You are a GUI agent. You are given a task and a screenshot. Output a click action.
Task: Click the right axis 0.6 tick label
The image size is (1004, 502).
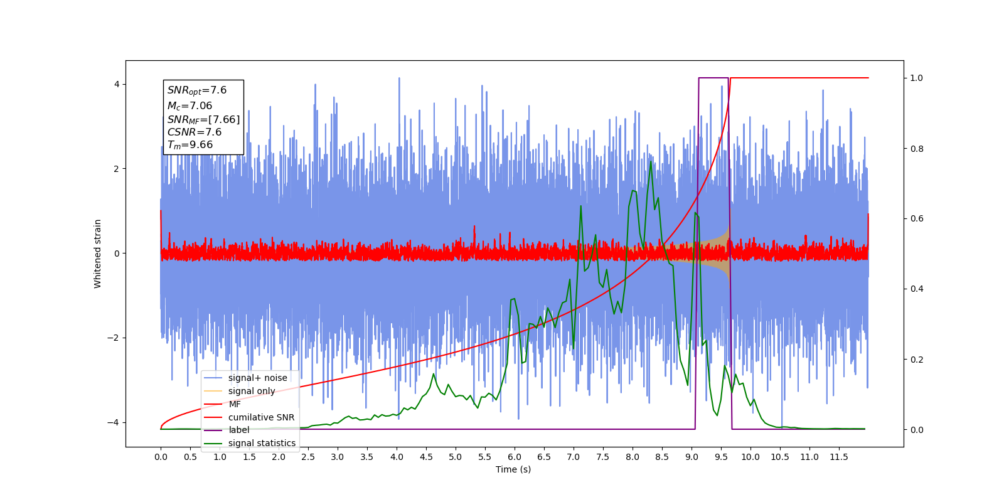(x=917, y=219)
